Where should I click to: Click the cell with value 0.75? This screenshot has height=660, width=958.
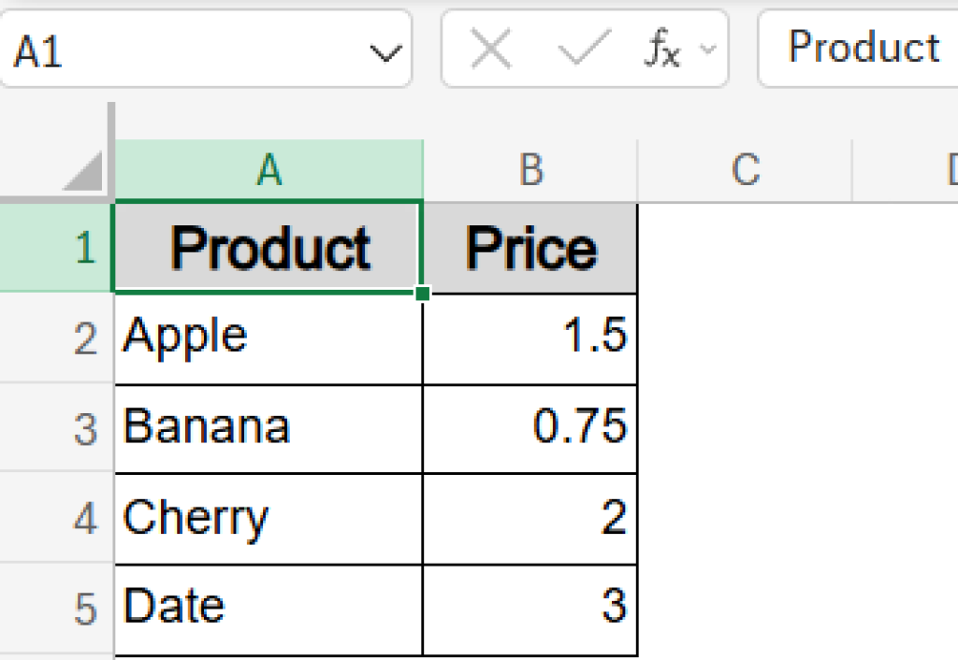pyautogui.click(x=530, y=427)
